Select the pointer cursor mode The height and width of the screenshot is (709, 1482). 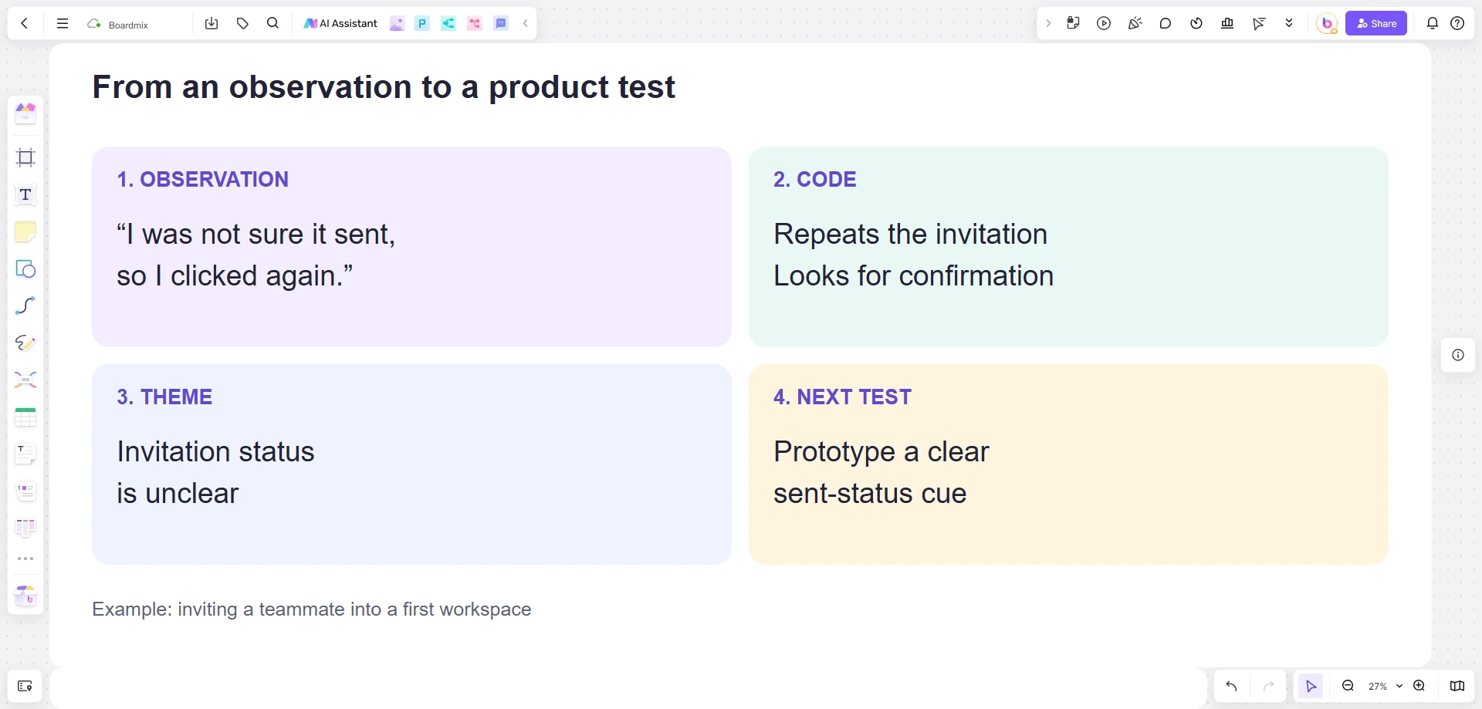1311,686
